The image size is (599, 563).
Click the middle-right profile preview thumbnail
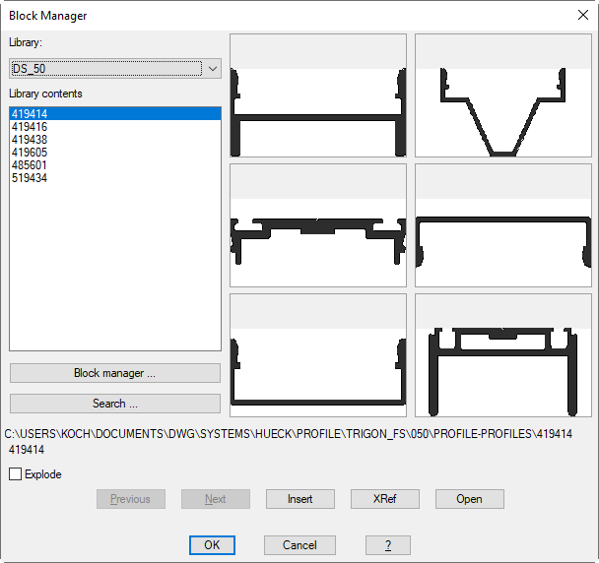(x=502, y=224)
